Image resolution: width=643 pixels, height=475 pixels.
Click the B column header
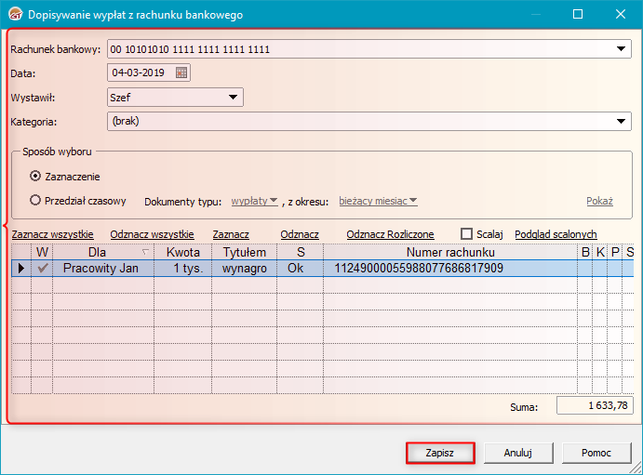click(x=585, y=252)
